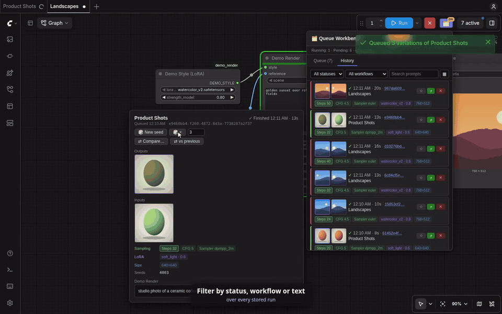Open the stacked cards sidebar icon
Image resolution: width=502 pixels, height=314 pixels.
click(x=10, y=123)
